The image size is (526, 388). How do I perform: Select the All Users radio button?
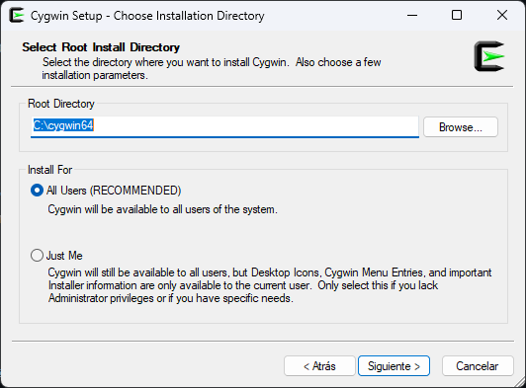[x=37, y=191]
